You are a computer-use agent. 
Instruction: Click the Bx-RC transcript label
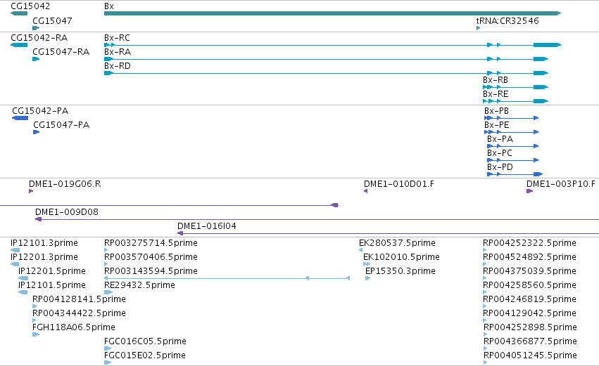(x=117, y=38)
